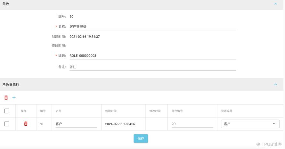Click the 名称 column header
The height and width of the screenshot is (149, 285).
(59, 111)
